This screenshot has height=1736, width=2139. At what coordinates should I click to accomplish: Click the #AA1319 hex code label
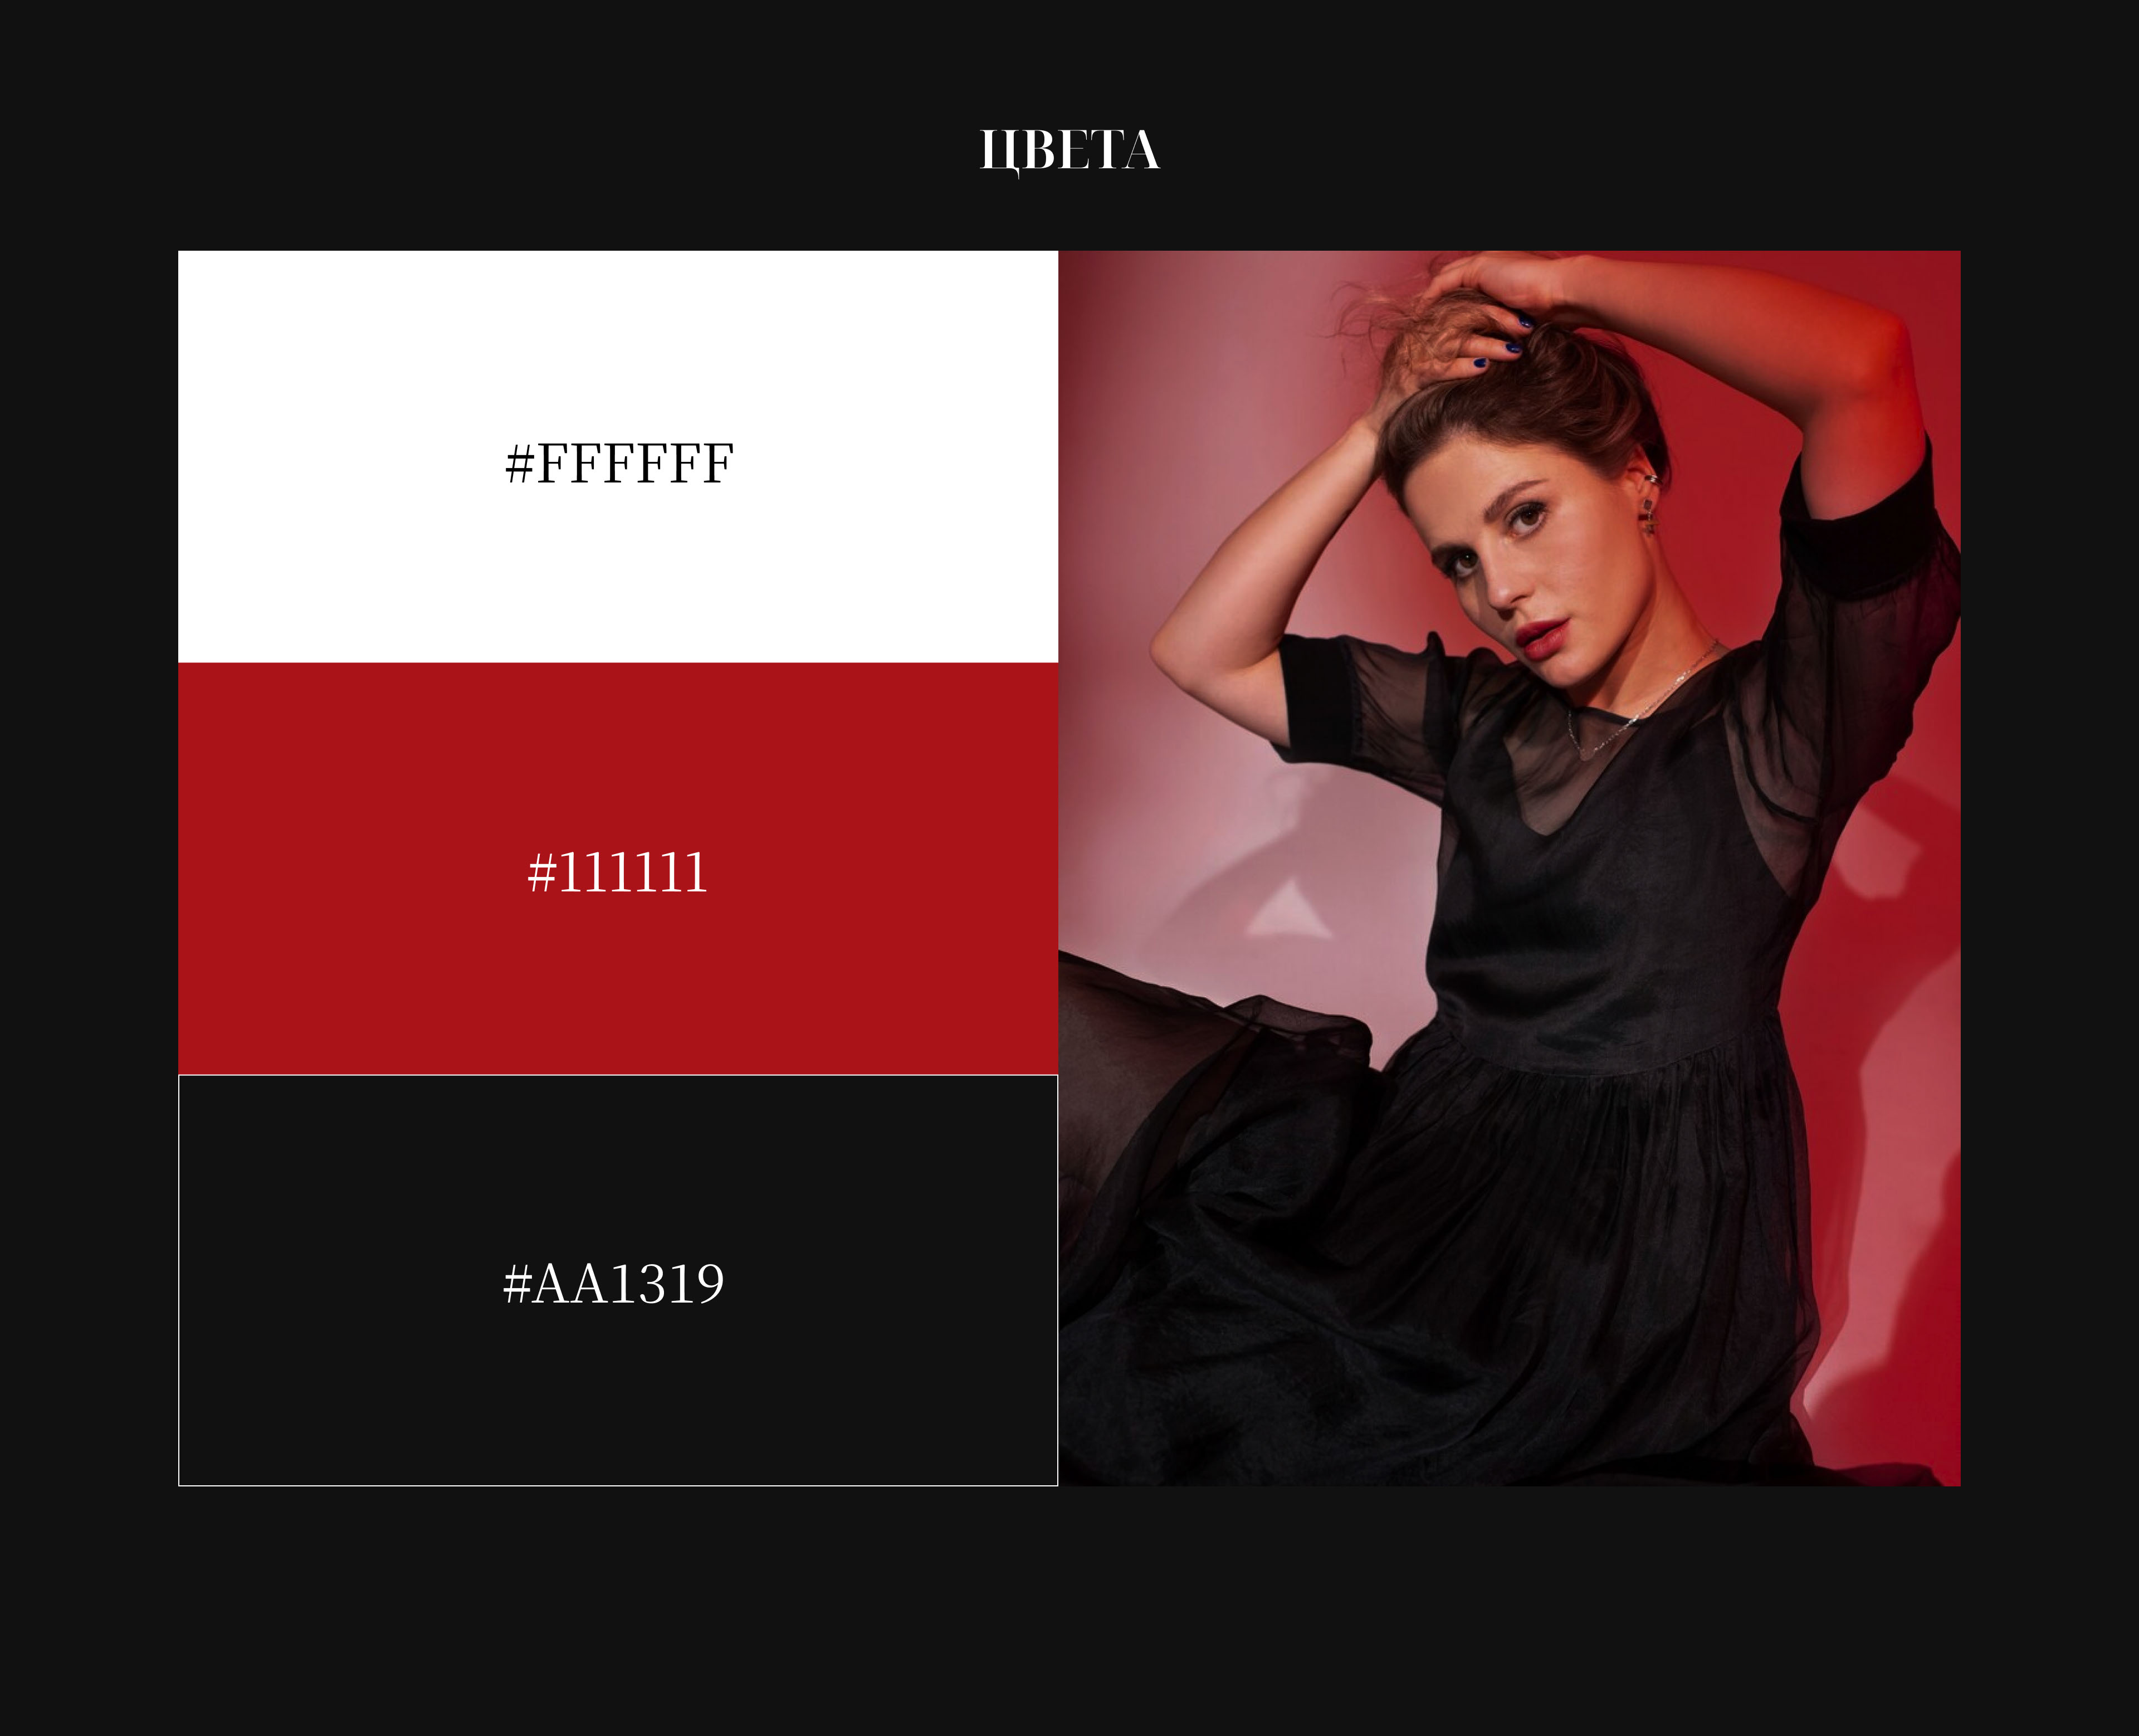(x=613, y=1284)
